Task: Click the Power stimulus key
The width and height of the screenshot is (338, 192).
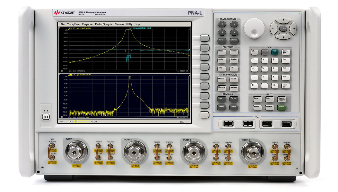Action: 234,99
